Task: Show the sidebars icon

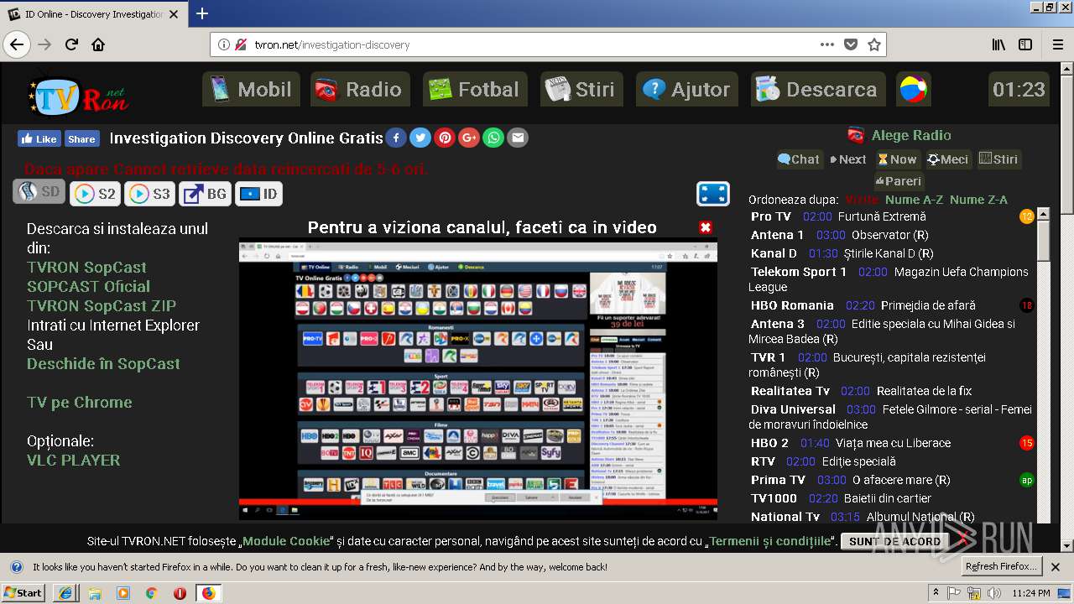Action: point(1025,44)
